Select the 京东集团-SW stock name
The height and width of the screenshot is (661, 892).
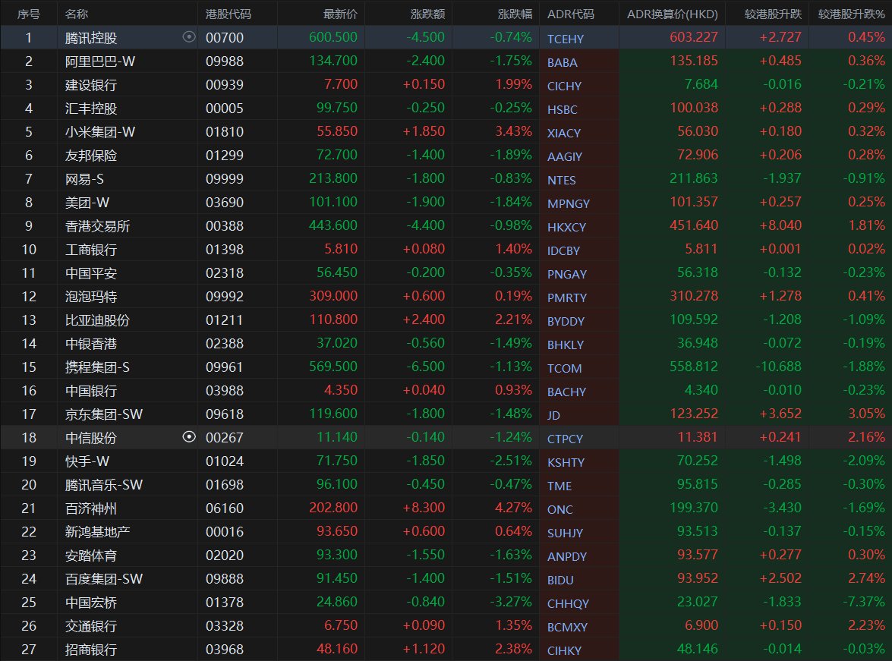point(103,414)
